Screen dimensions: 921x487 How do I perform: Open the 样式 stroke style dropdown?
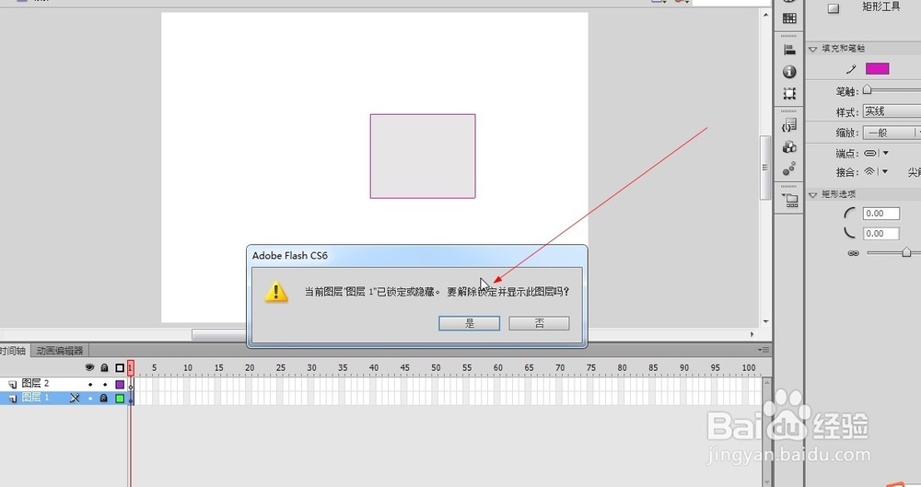coord(892,111)
